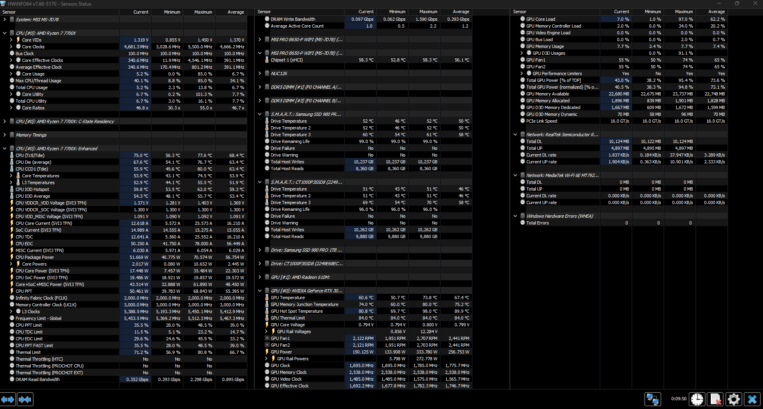This screenshot has width=763, height=409.
Task: Expand the GPU [#1]: AMD Radeon 610M group
Action: pos(260,277)
